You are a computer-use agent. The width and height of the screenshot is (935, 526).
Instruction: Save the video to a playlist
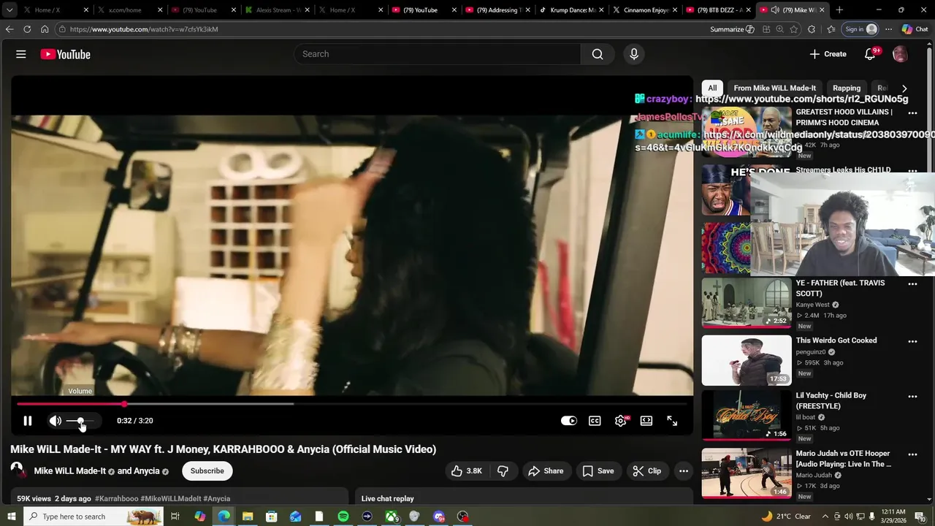click(598, 471)
